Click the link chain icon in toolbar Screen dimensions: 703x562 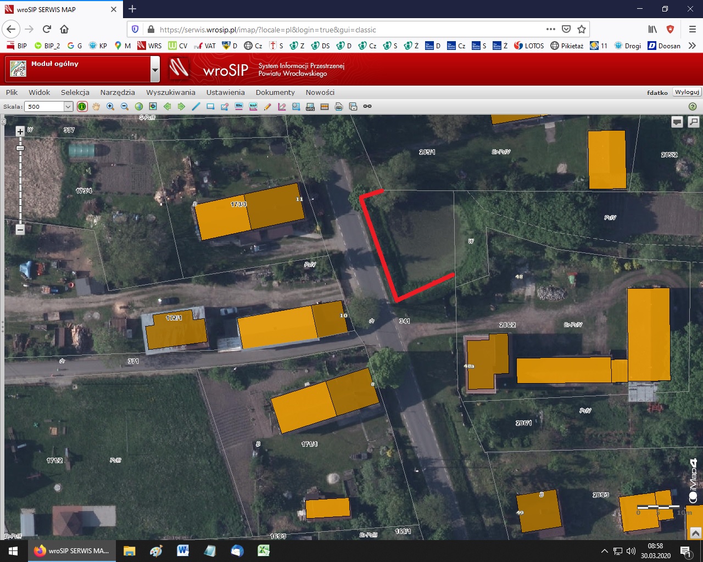(x=367, y=106)
